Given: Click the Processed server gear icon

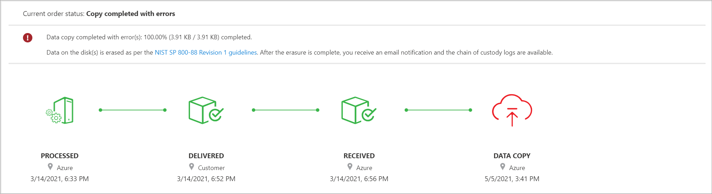Looking at the screenshot, I should pos(60,111).
